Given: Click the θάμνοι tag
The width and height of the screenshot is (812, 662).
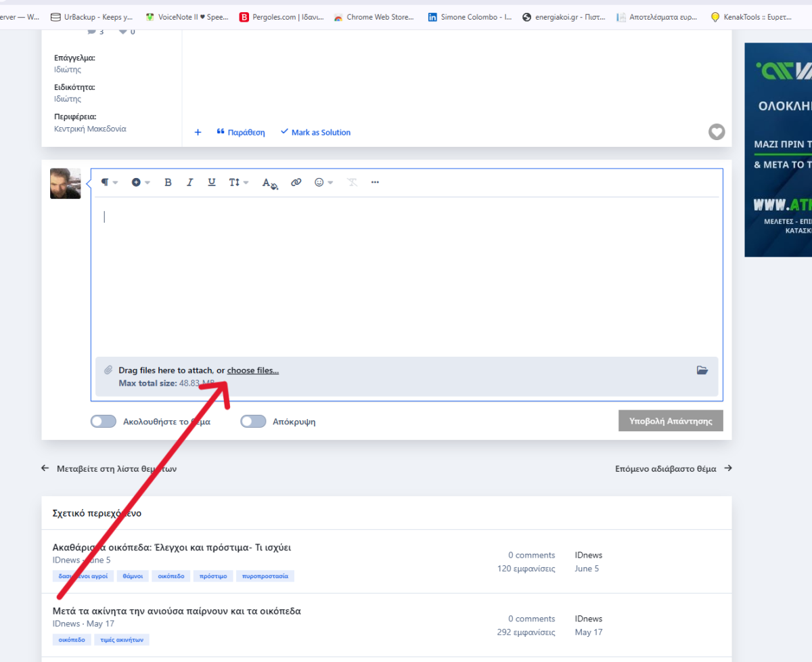Looking at the screenshot, I should pos(132,576).
